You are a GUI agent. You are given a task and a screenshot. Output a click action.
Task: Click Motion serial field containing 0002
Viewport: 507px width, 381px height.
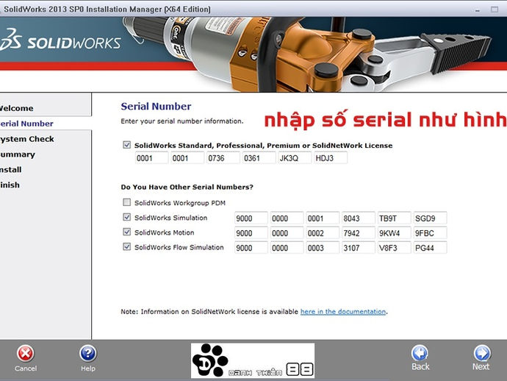pos(323,233)
